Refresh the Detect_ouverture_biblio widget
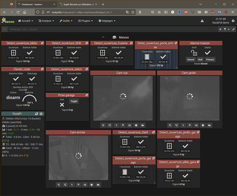This screenshot has height=196, width=237. [x=42, y=43]
